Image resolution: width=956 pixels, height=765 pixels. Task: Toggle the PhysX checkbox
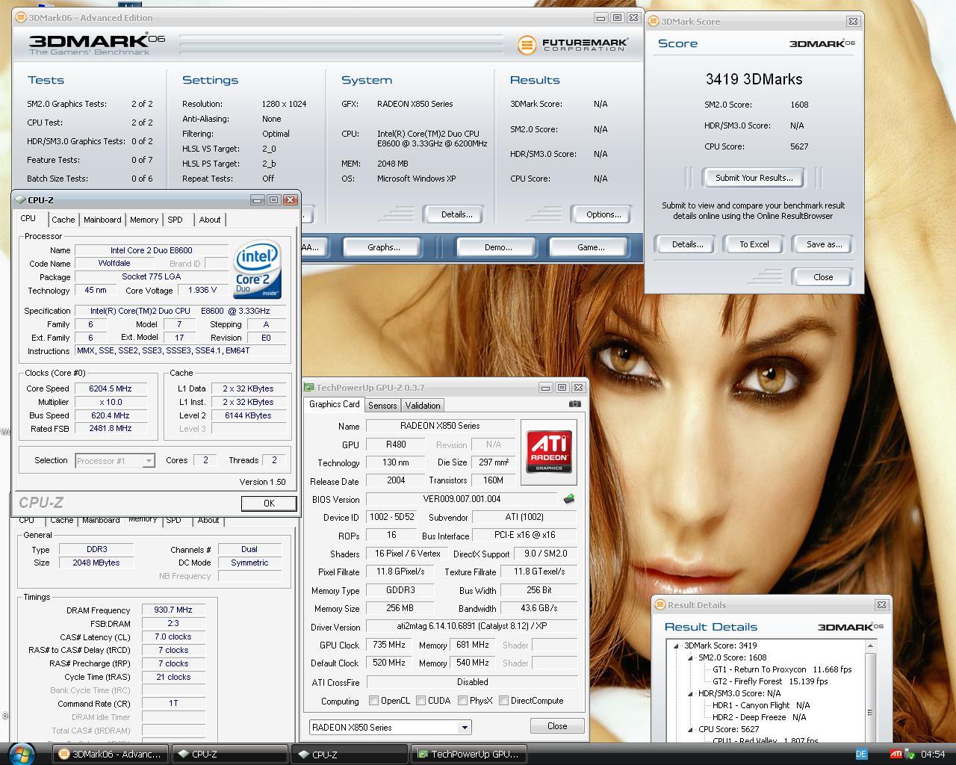click(463, 701)
